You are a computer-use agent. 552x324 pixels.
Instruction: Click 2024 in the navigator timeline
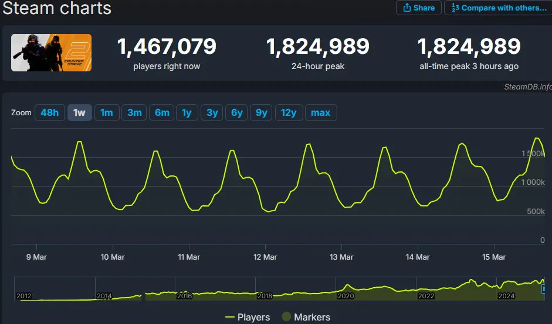pos(506,296)
